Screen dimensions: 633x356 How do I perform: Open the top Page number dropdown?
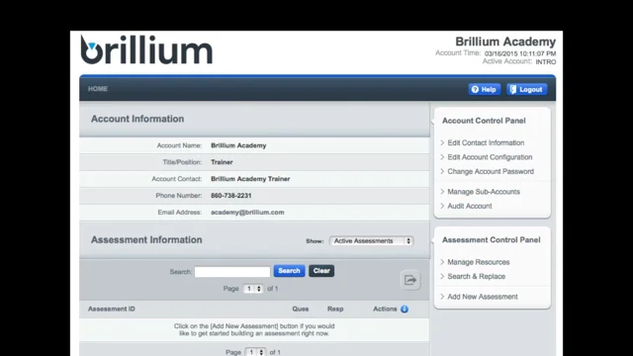pos(253,289)
